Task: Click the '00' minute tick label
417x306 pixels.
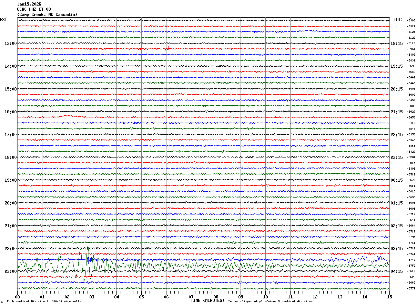Action: (17, 297)
